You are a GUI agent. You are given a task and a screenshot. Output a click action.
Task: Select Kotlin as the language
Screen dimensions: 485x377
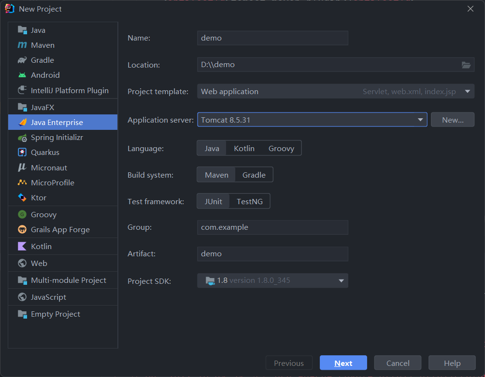244,148
